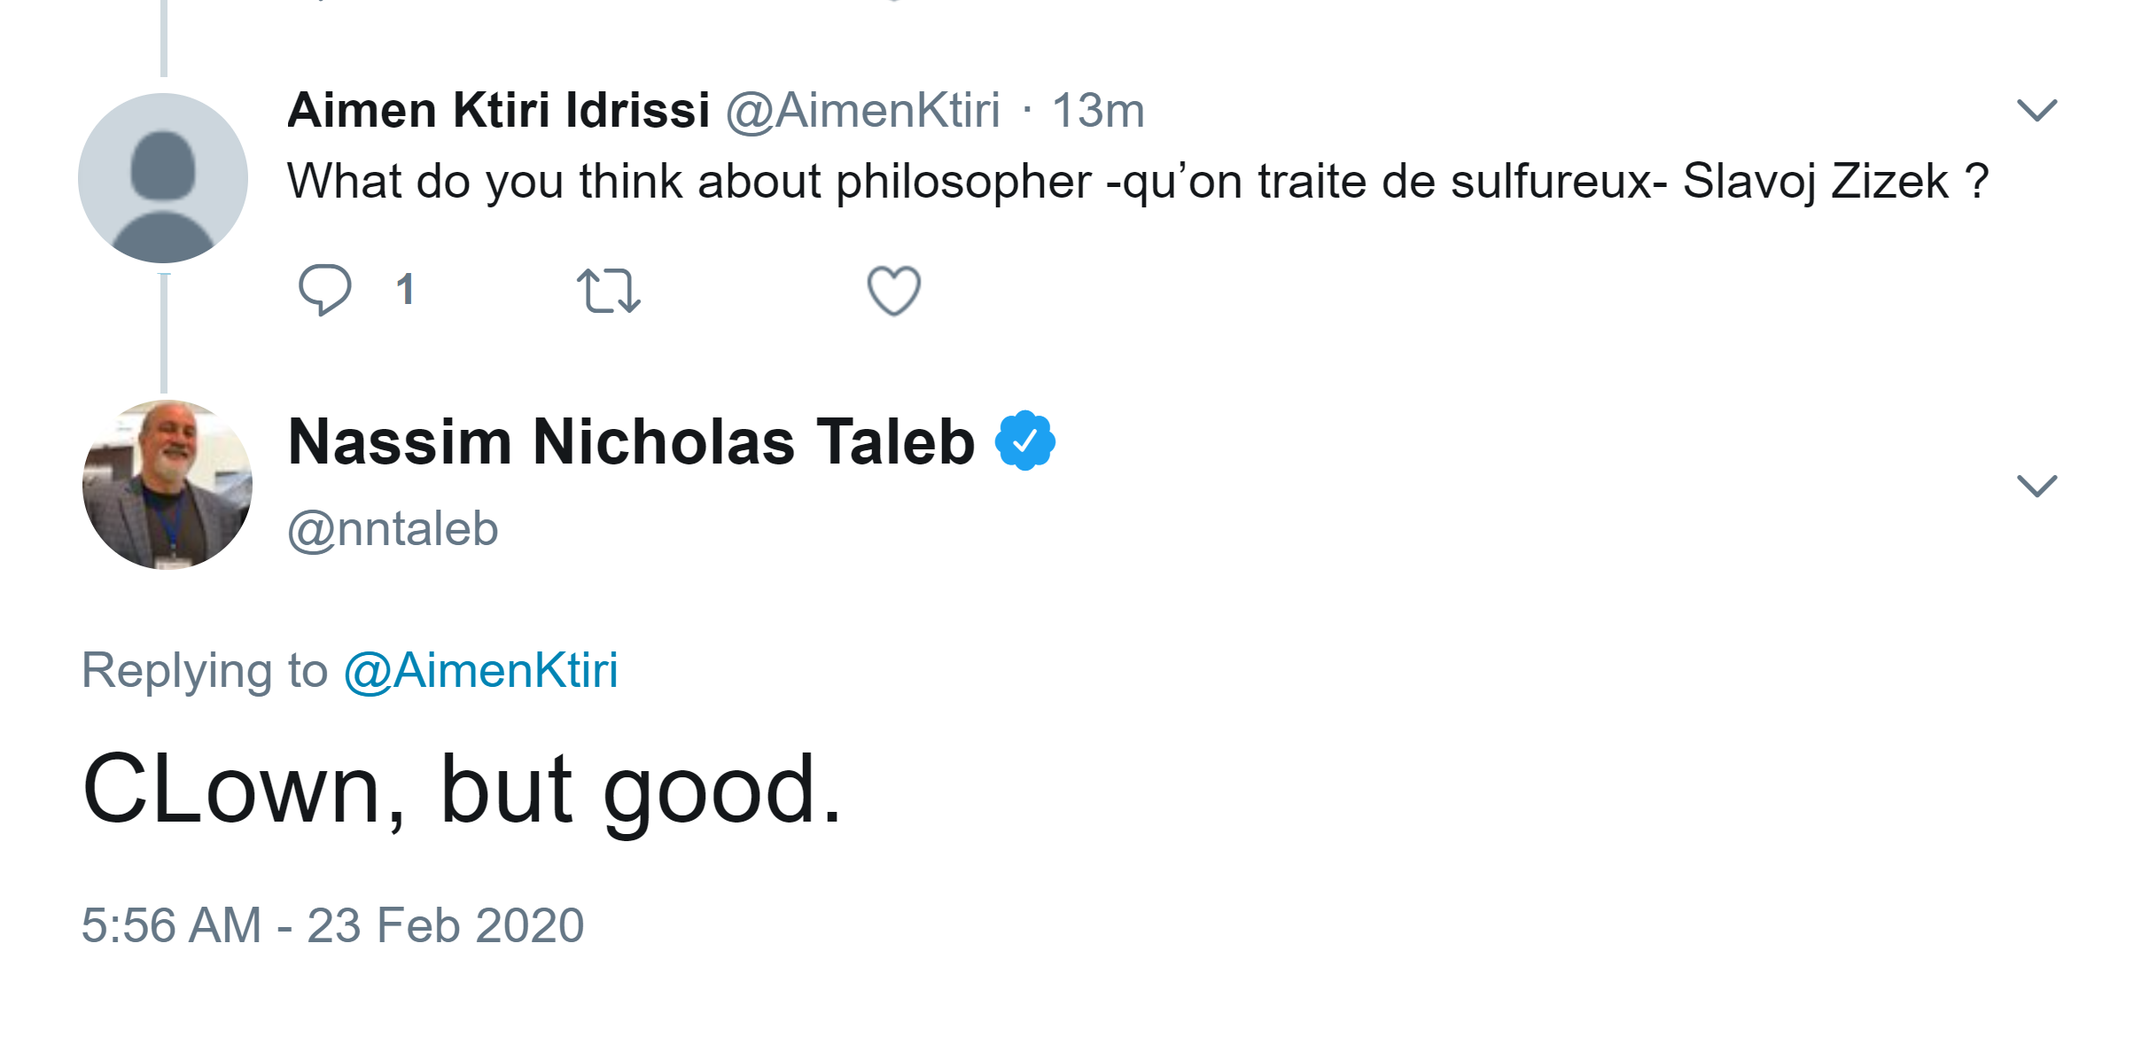Open the Aimen Ktiri Idrissi display name
Viewport: 2149px width, 1037px height.
[498, 111]
